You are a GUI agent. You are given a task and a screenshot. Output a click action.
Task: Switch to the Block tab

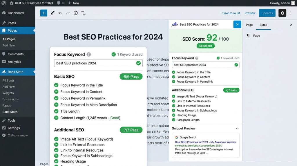pos(263,25)
